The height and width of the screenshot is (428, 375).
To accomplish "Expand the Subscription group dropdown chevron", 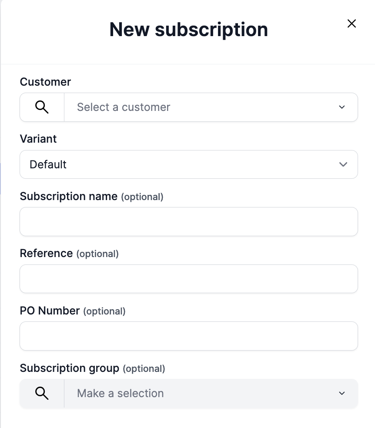I will [x=342, y=393].
